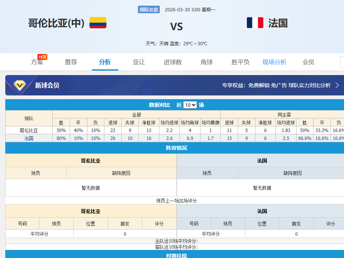The width and height of the screenshot is (344, 258).
Task: Click the Colombia flag icon
Action: (x=98, y=23)
